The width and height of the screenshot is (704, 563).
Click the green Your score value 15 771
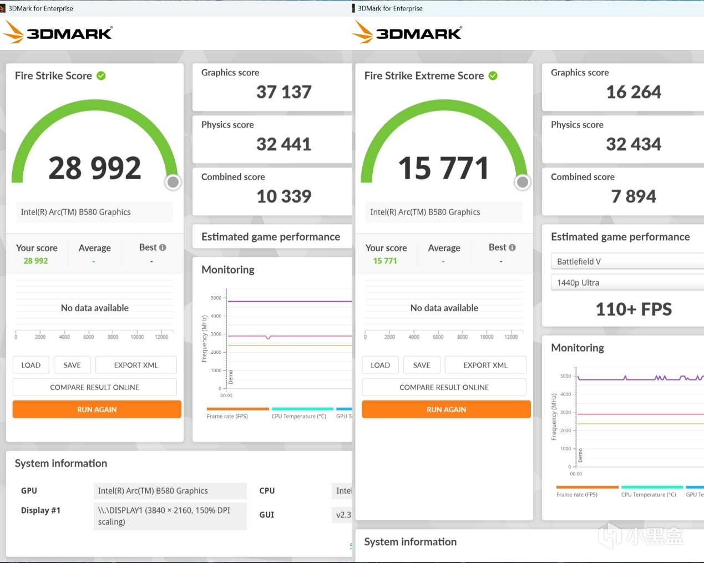(x=385, y=261)
